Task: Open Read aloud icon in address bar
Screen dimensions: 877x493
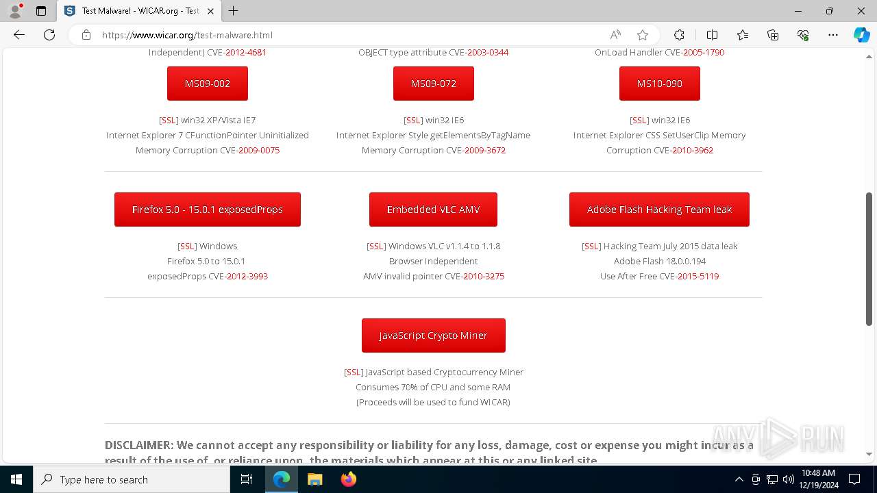Action: click(615, 35)
